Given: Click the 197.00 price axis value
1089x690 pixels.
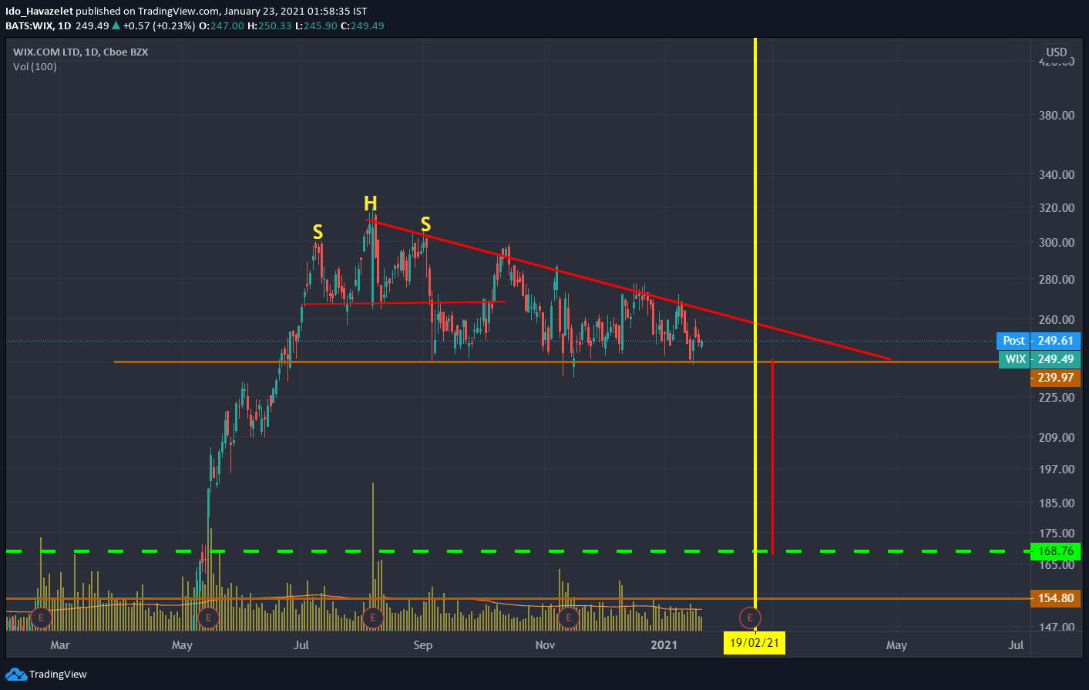Looking at the screenshot, I should [1057, 470].
